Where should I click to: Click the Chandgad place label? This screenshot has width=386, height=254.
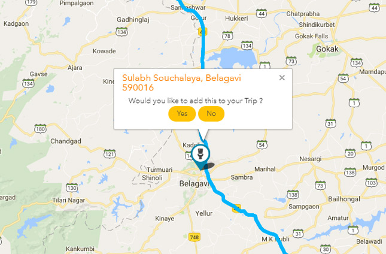[66, 141]
